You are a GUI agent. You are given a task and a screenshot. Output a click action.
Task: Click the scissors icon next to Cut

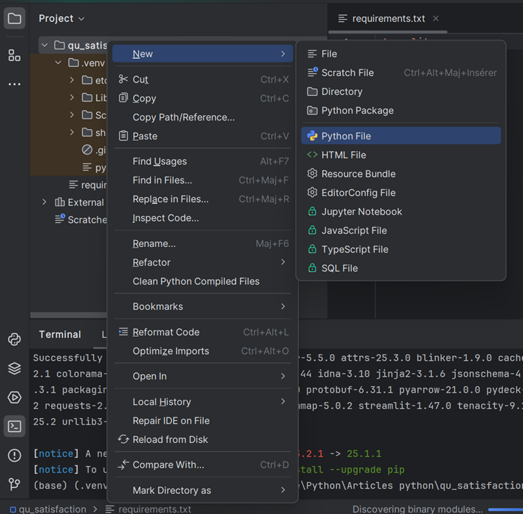tap(123, 79)
